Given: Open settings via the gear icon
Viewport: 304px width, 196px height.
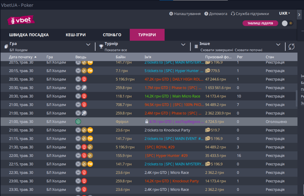Looking at the screenshot, I should tap(171, 14).
